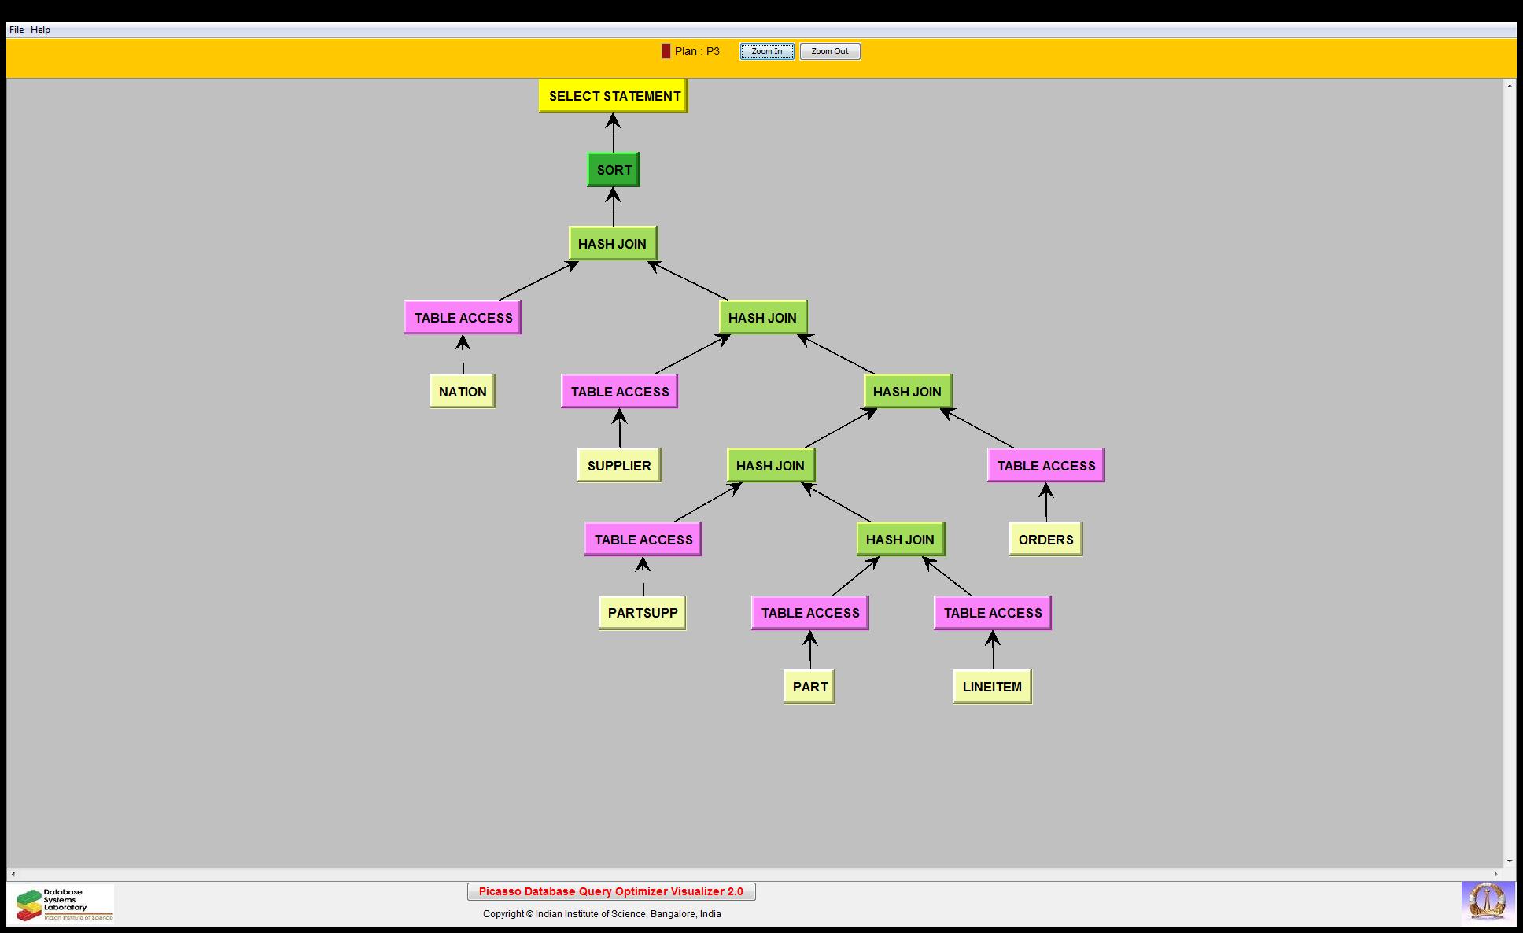Click the horizontal scrollbar right arrow
Viewport: 1523px width, 933px height.
[x=1496, y=874]
